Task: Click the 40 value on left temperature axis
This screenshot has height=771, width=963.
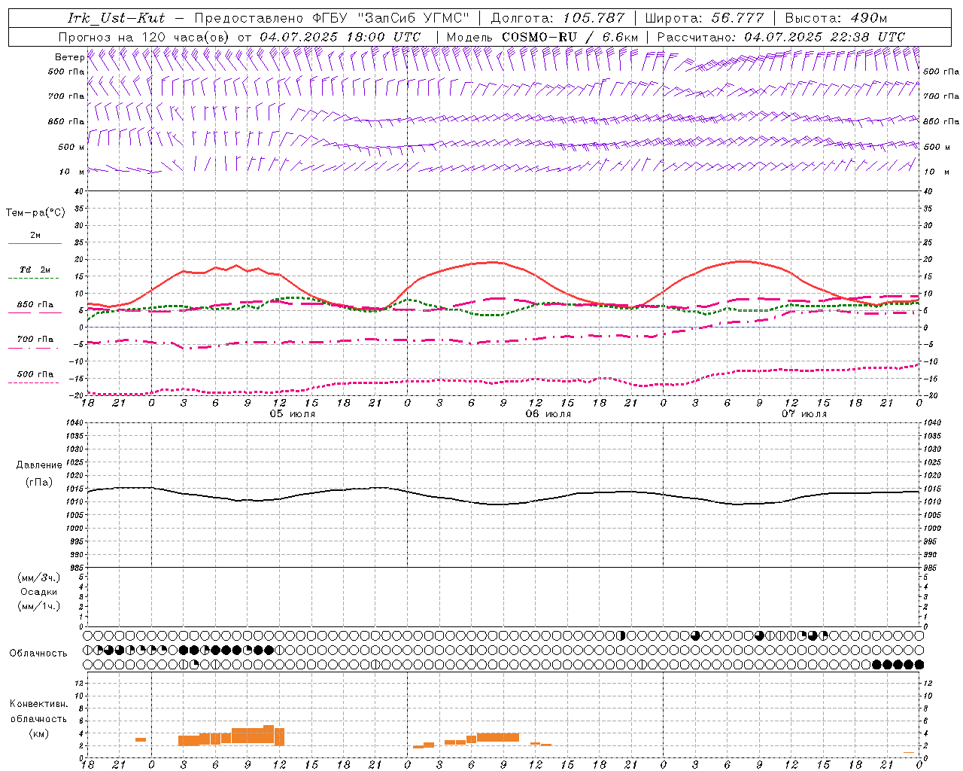Action: 78,191
